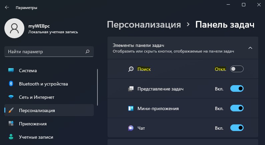The height and width of the screenshot is (145, 265).
Task: Turn off Представление задач toggle
Action: coord(237,88)
